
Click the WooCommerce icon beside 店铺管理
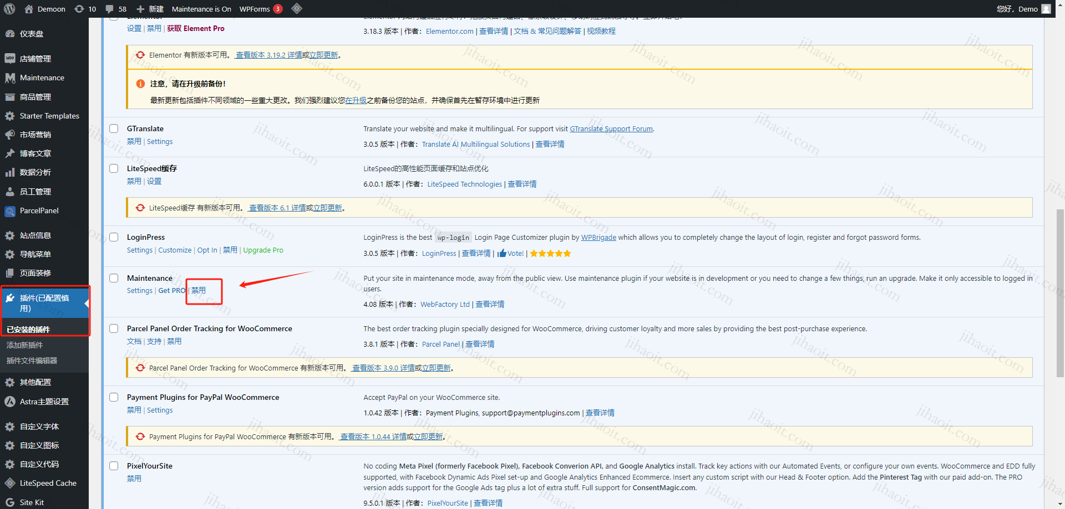[10, 58]
